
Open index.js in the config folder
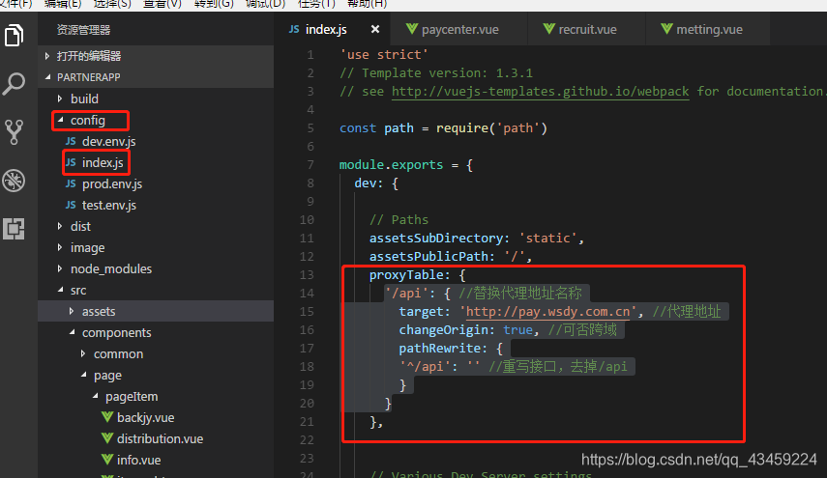click(156, 162)
